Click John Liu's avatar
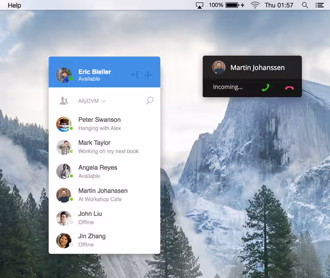The height and width of the screenshot is (278, 330). coord(64,218)
